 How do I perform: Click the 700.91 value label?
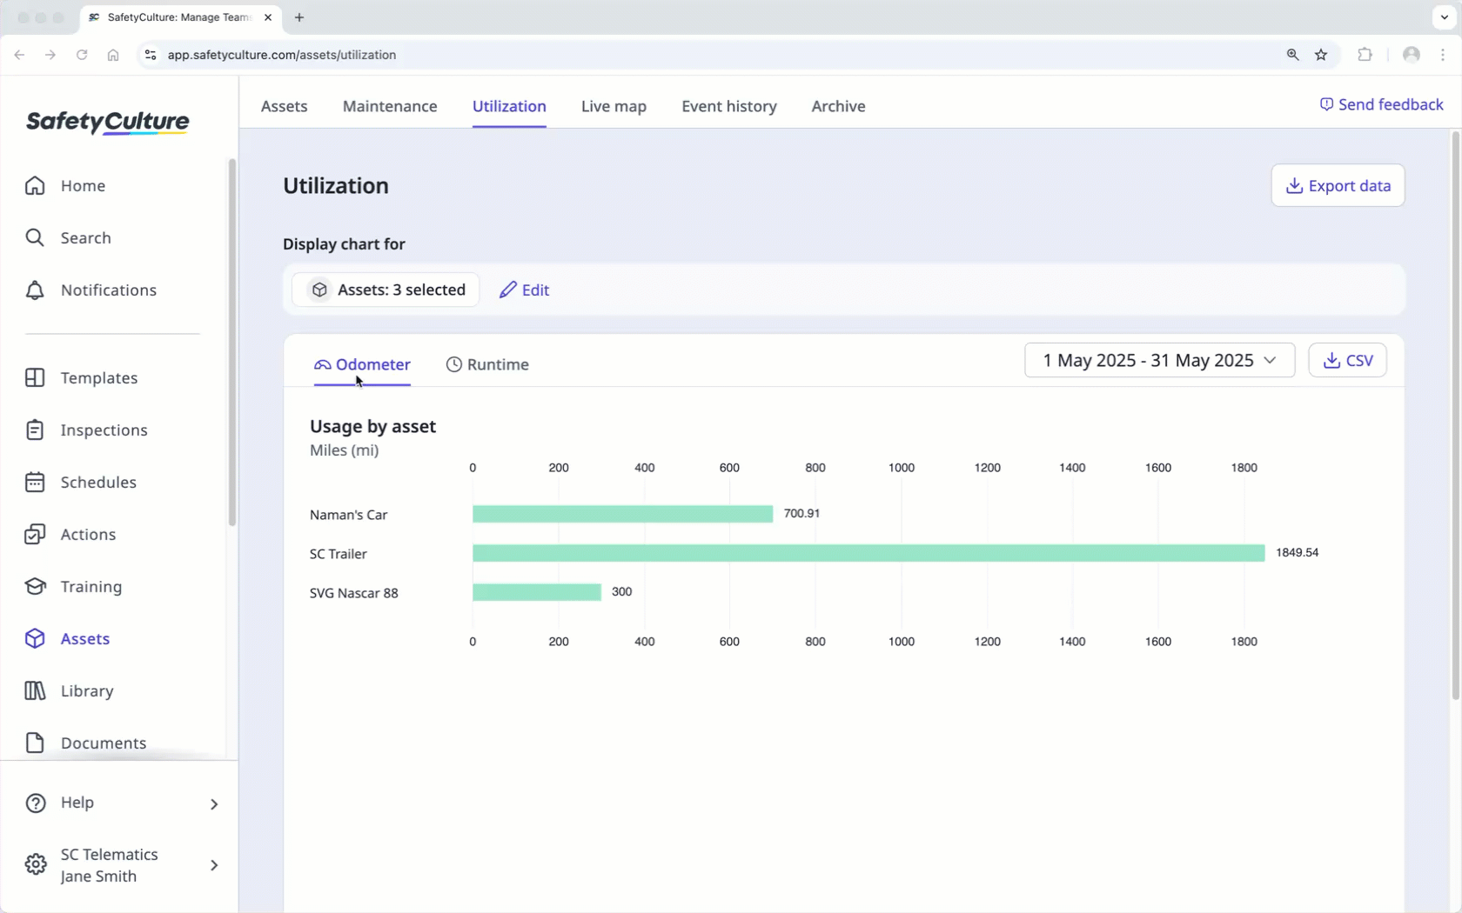(801, 513)
